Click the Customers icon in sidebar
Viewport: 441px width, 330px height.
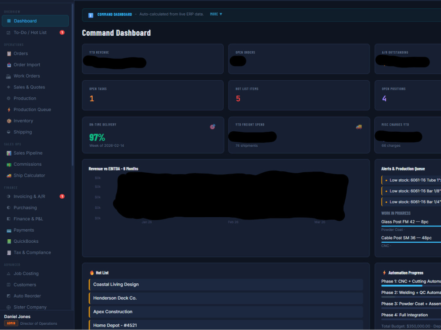click(8, 285)
